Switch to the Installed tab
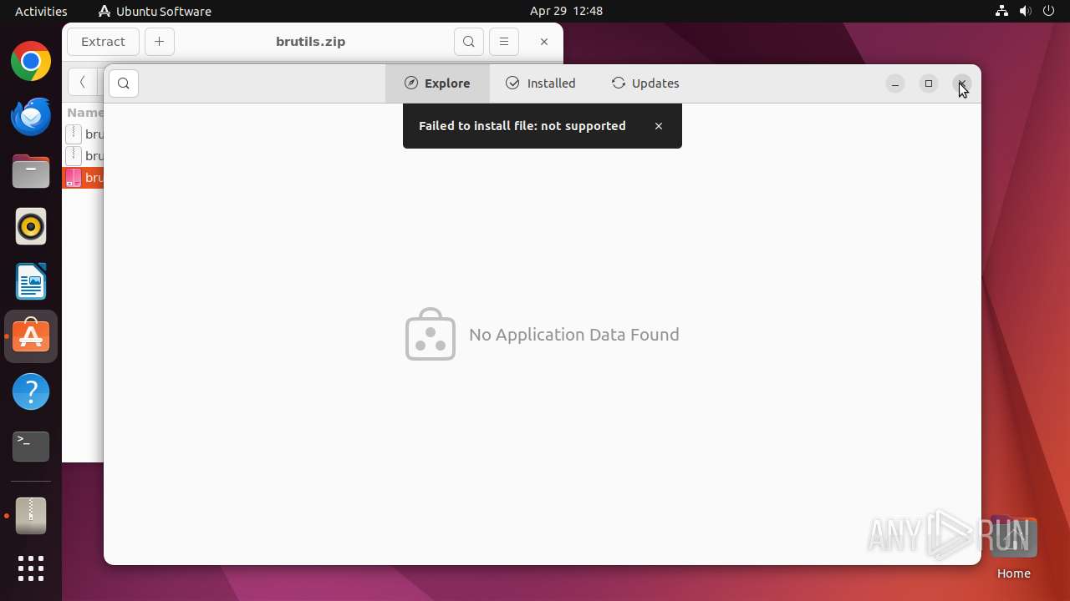1070x601 pixels. (x=541, y=83)
